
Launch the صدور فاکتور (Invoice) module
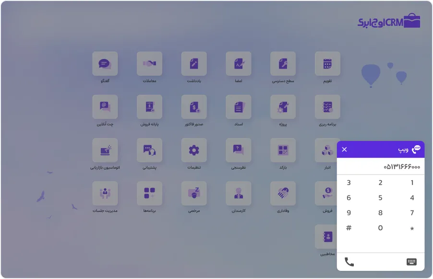point(194,107)
